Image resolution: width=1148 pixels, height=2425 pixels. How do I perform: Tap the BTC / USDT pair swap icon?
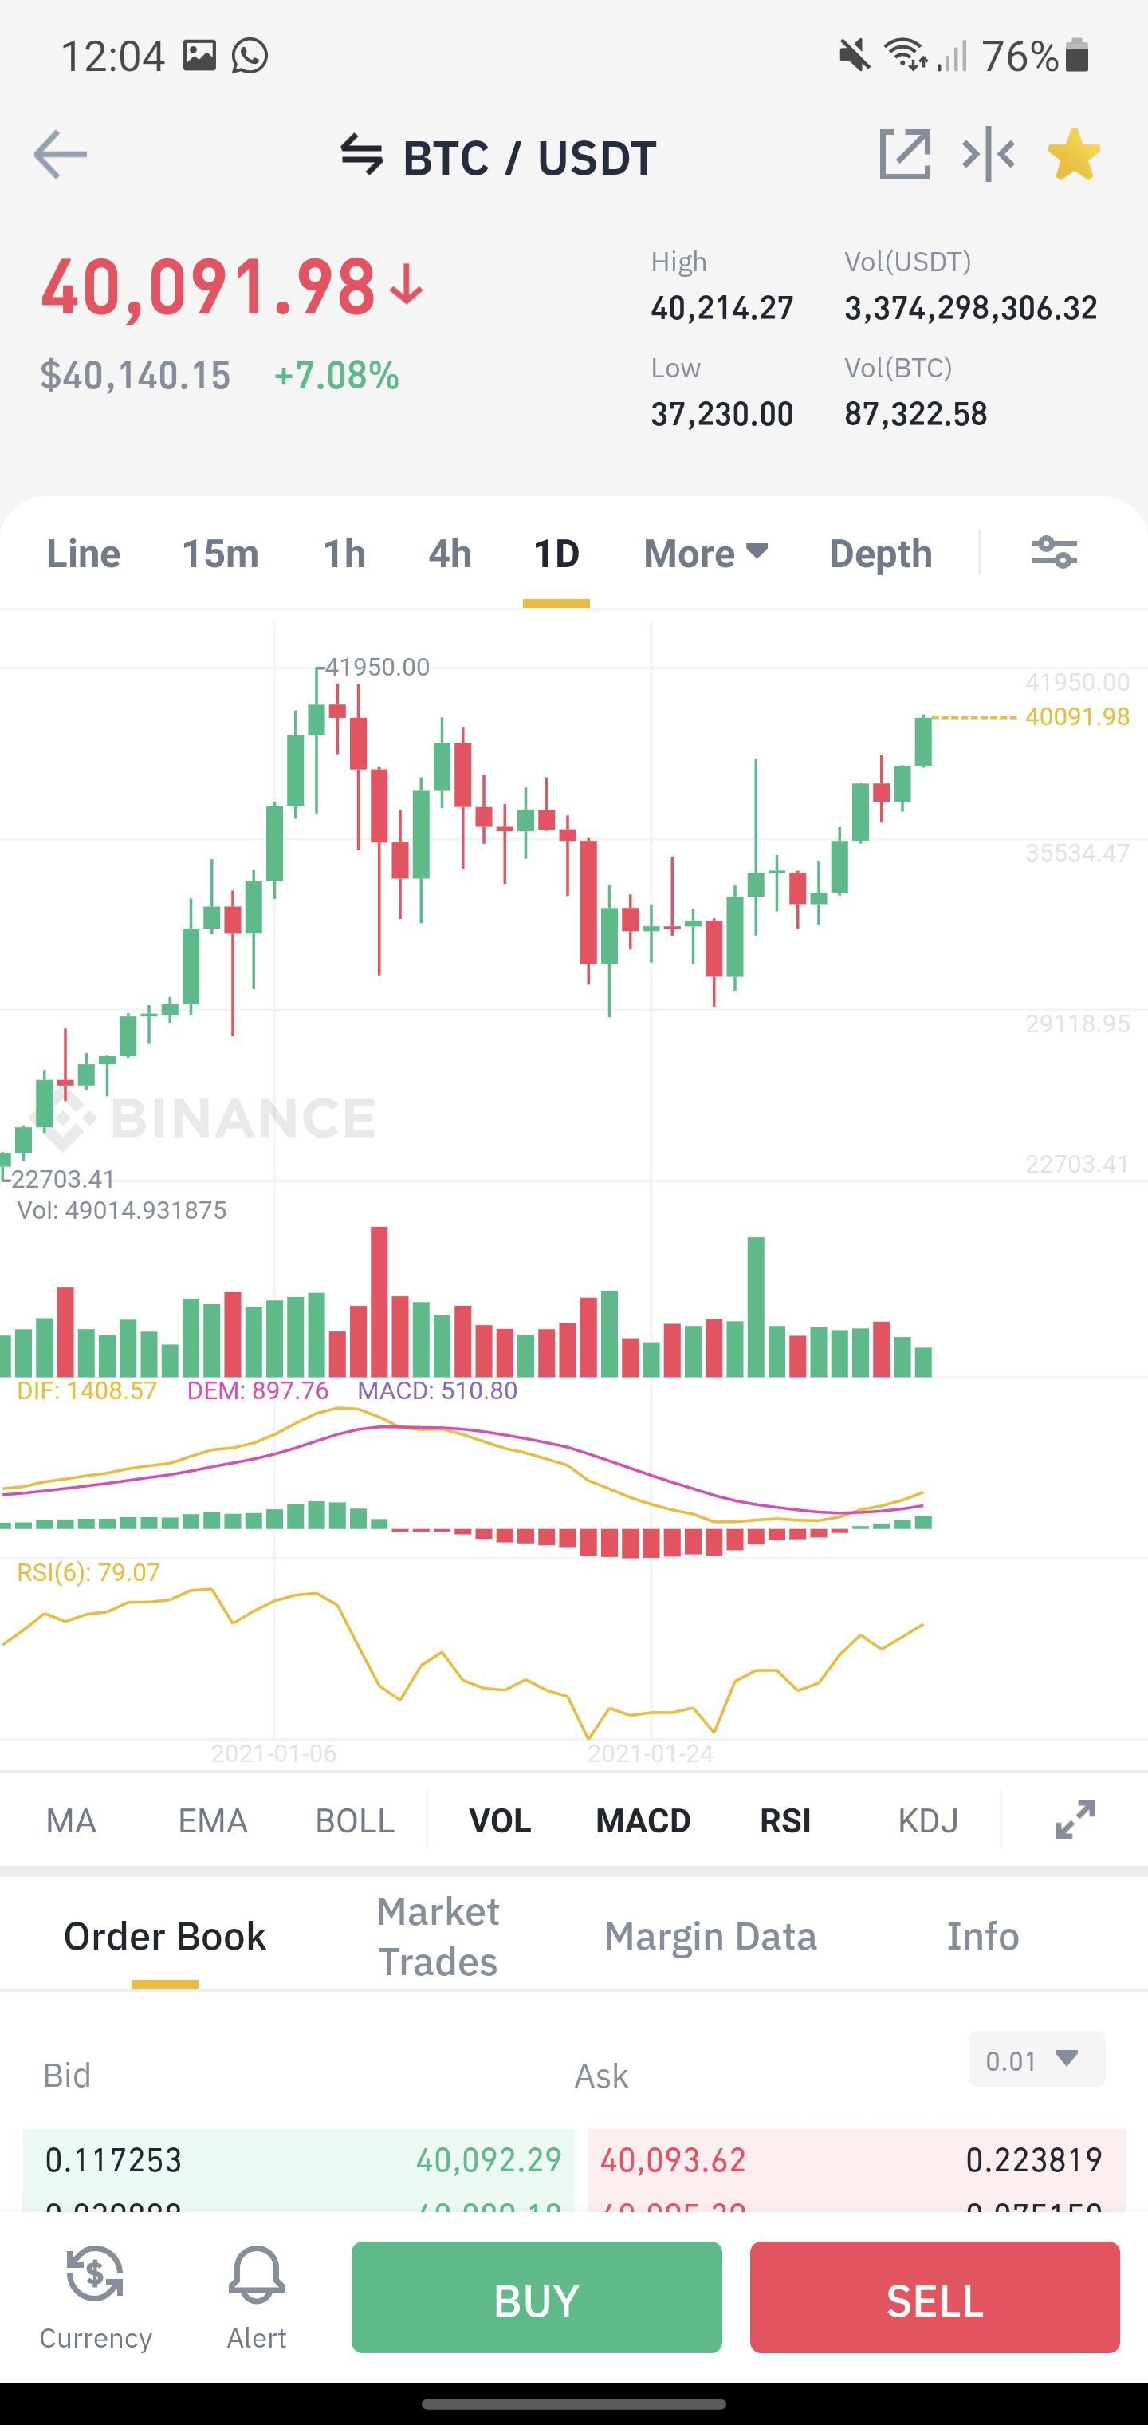coord(362,156)
